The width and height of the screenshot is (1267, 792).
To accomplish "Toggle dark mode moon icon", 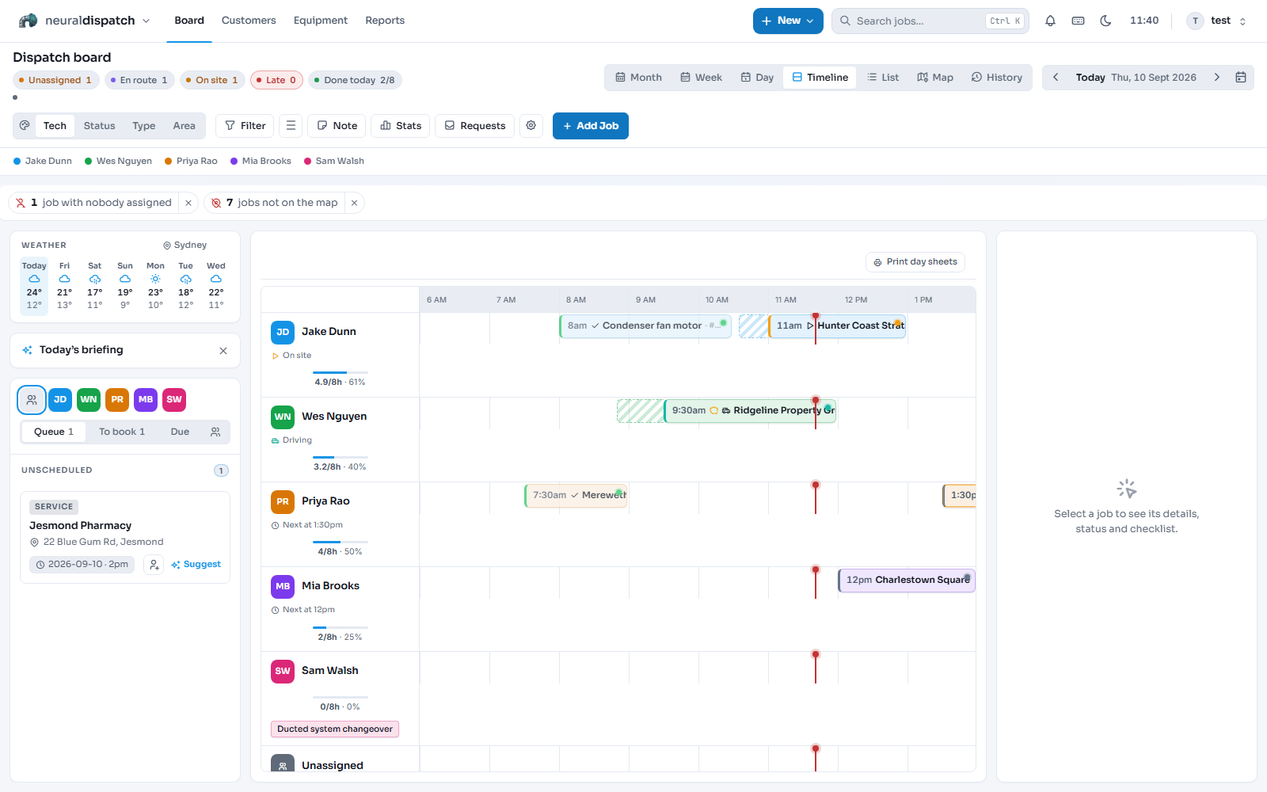I will pyautogui.click(x=1105, y=21).
